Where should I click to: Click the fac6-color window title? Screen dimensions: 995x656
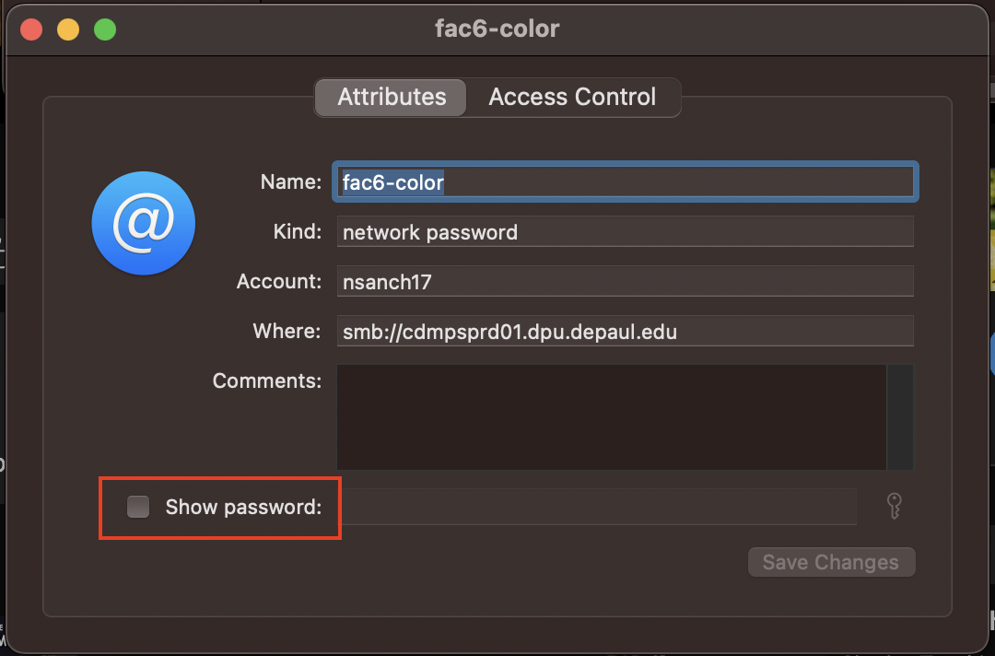[497, 29]
